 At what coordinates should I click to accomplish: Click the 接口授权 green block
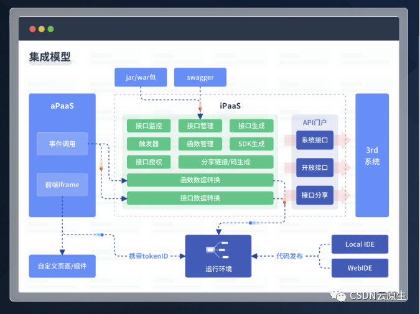pyautogui.click(x=149, y=162)
